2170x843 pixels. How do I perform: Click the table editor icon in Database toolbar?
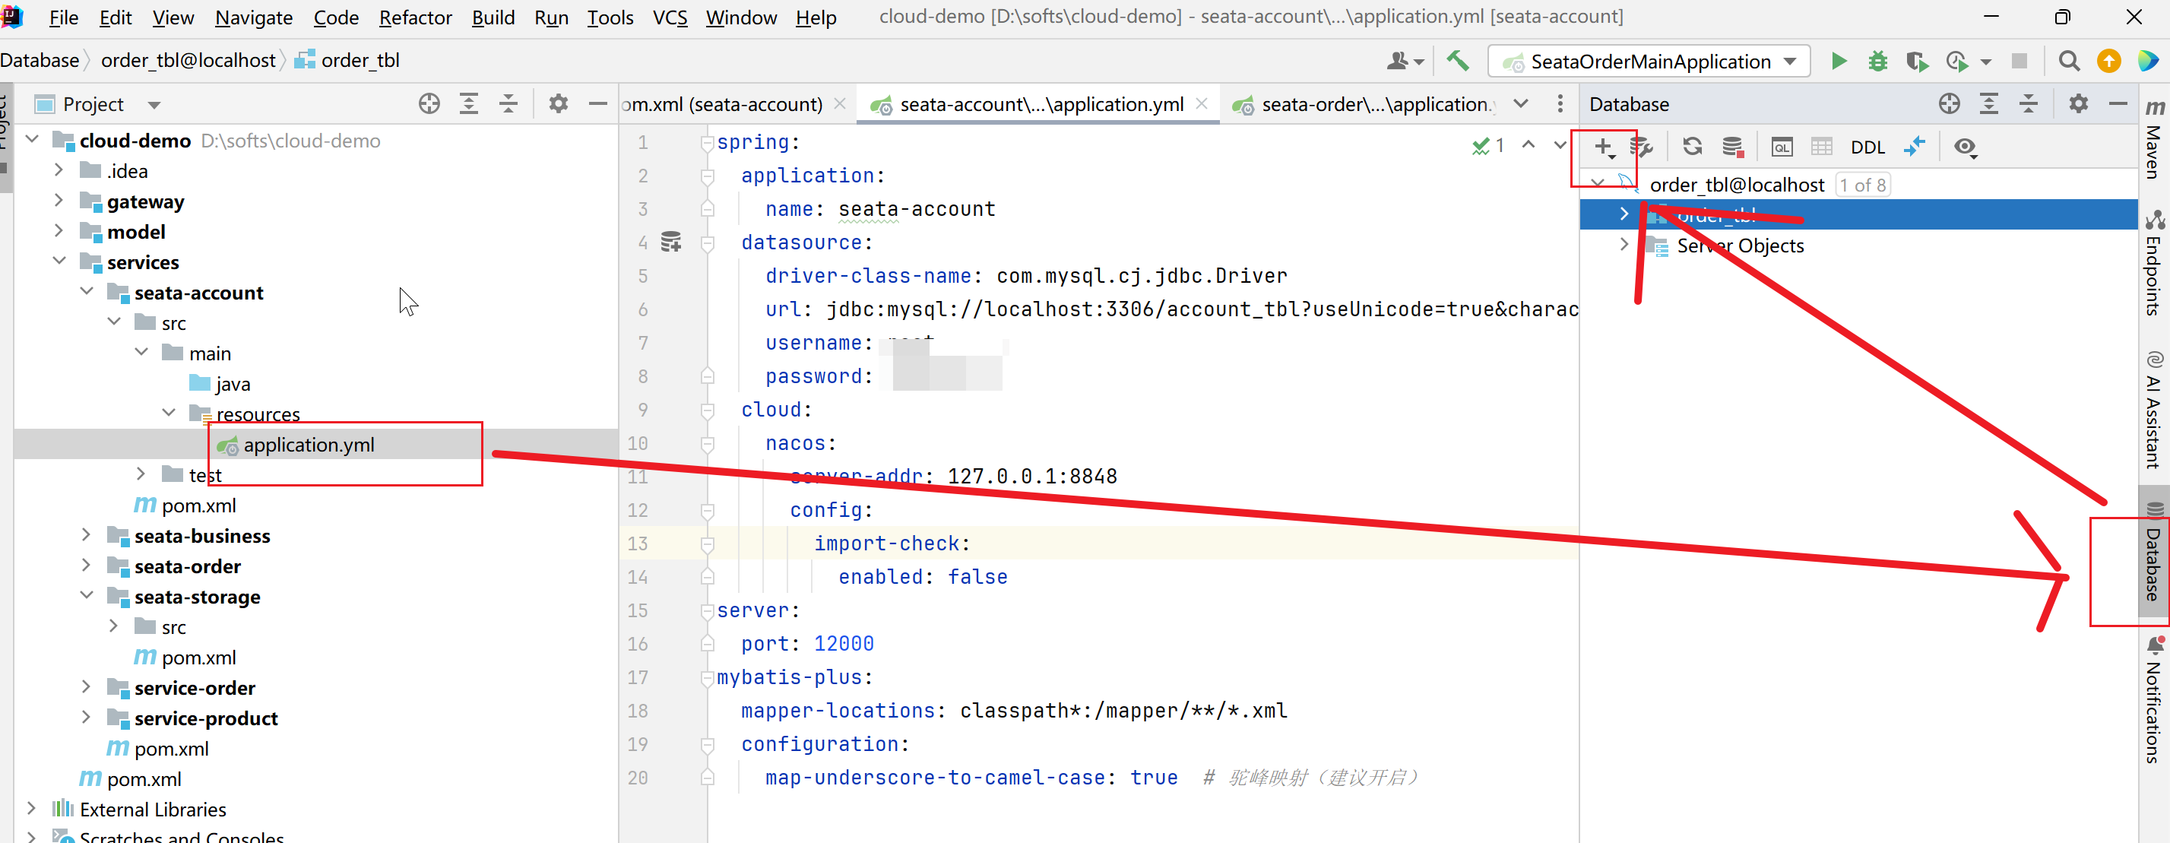click(x=1821, y=147)
